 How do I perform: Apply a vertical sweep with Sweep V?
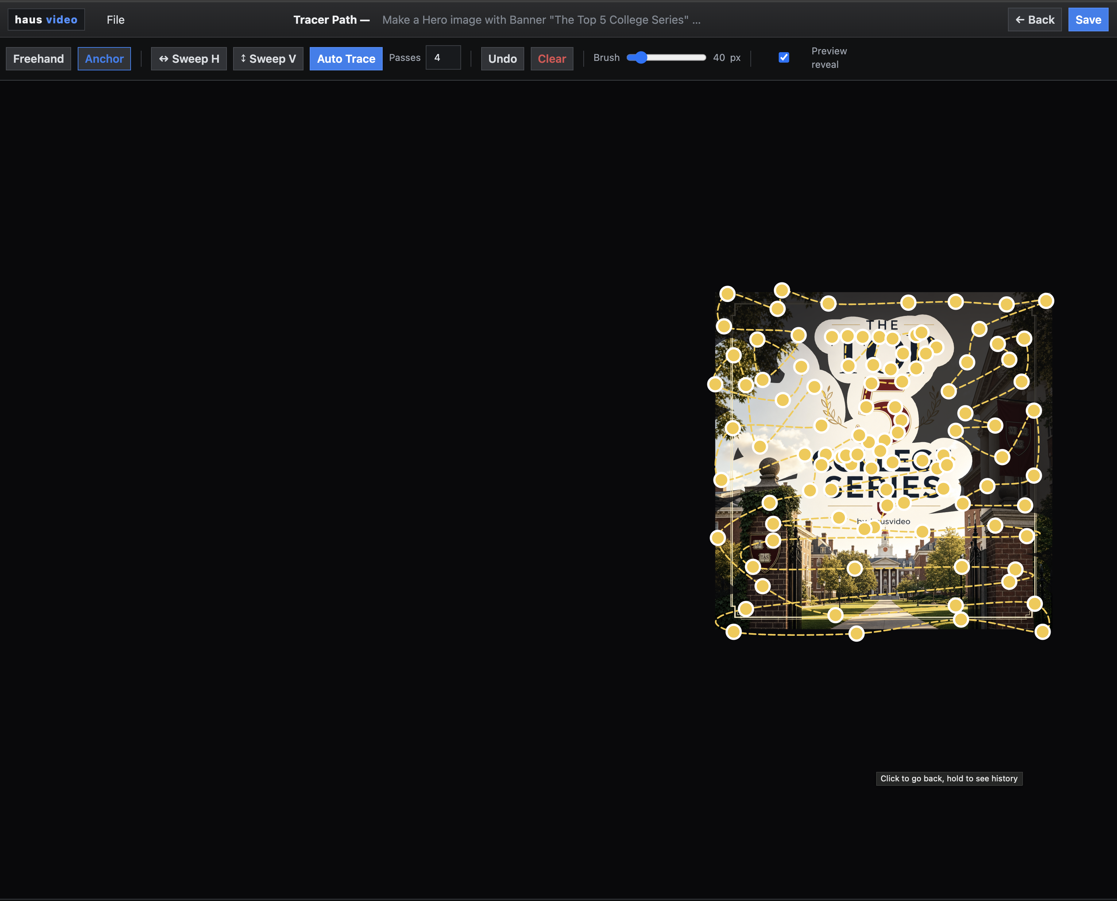click(x=268, y=59)
